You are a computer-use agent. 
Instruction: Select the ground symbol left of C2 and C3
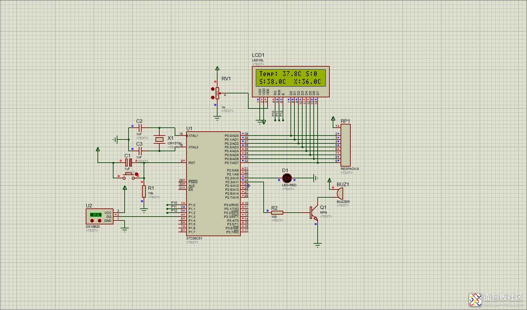tap(115, 139)
